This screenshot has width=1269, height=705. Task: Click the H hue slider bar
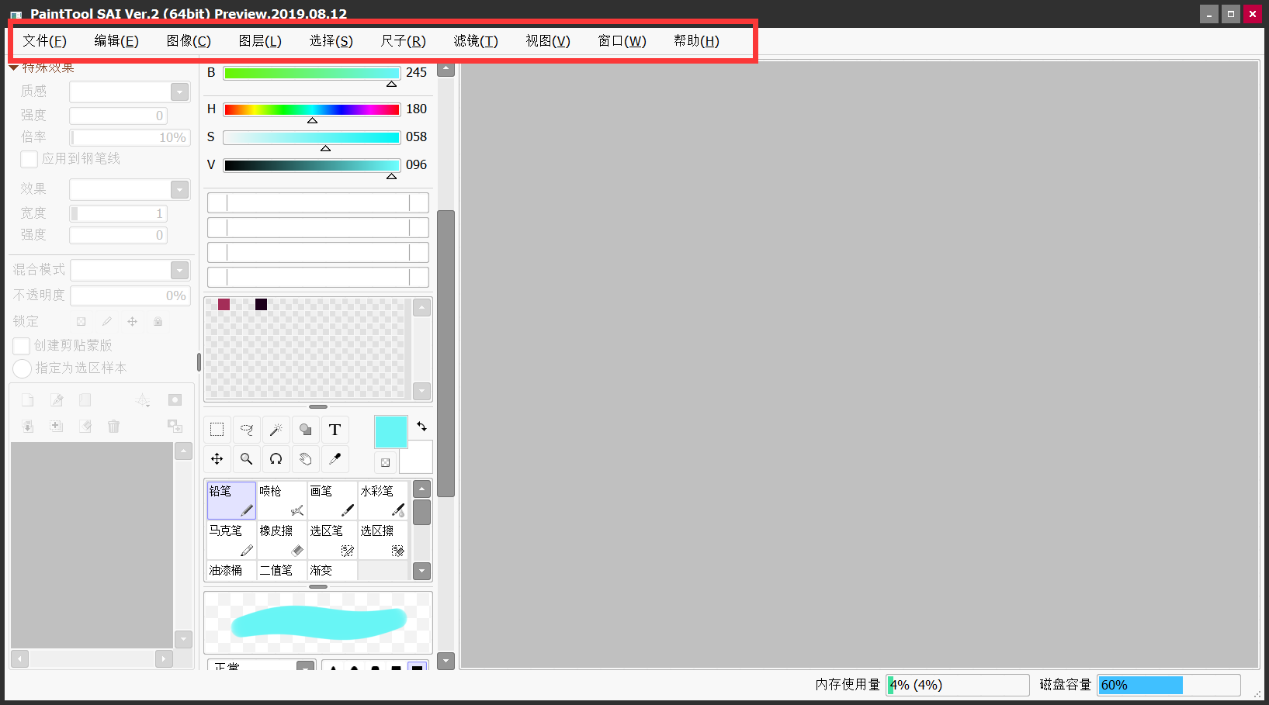[x=312, y=110]
